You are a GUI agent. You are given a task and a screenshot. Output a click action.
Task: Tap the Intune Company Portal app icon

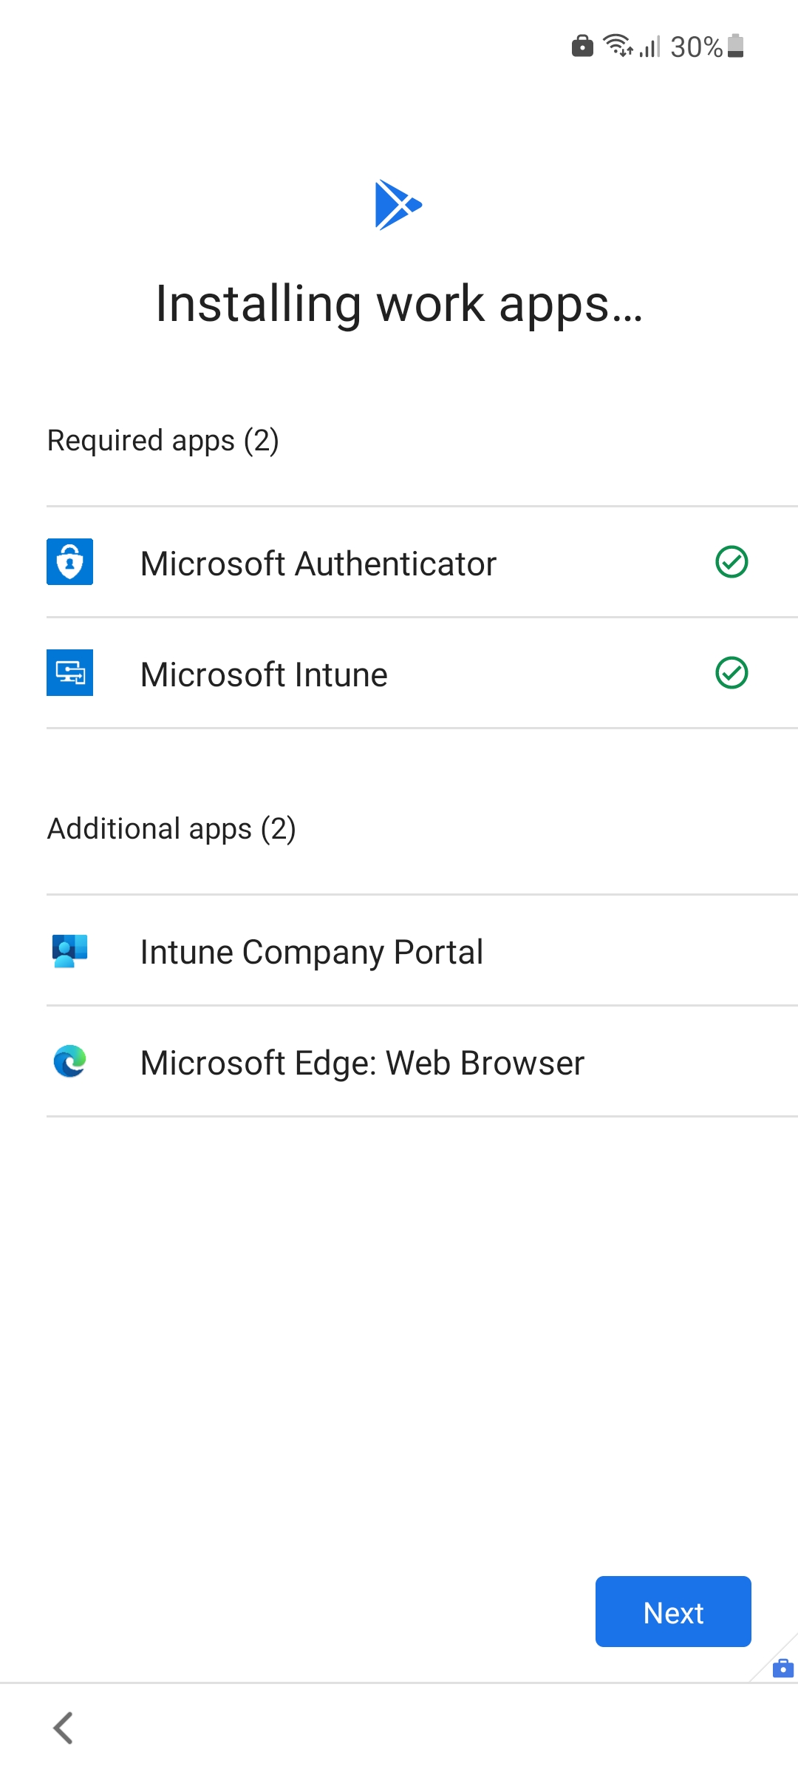pos(70,950)
